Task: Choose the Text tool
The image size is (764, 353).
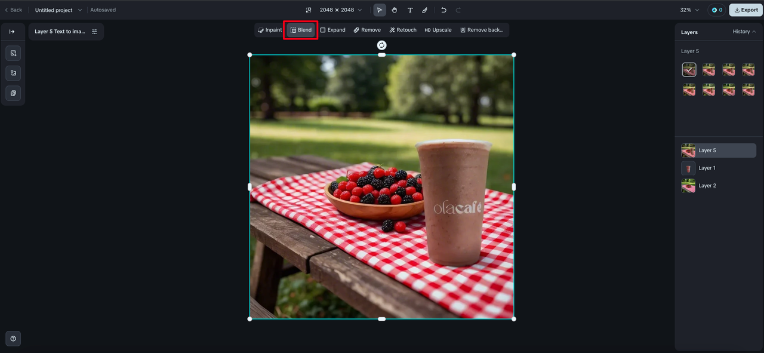Action: click(x=410, y=10)
